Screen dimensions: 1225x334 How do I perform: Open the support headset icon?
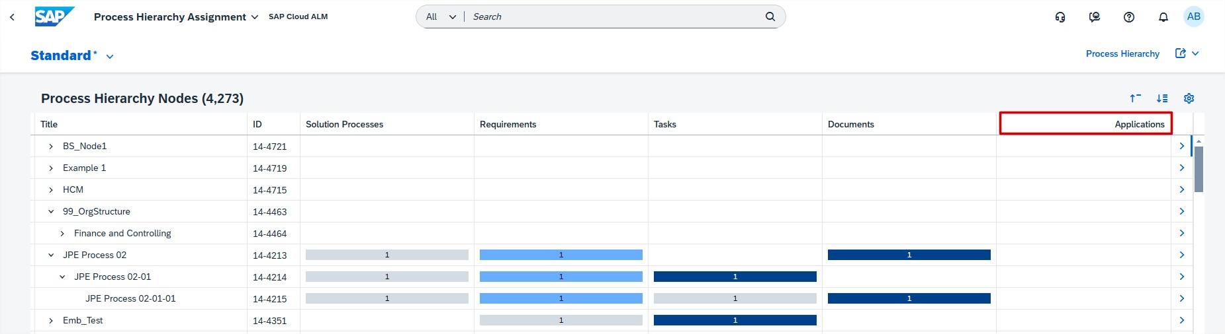[x=1060, y=17]
